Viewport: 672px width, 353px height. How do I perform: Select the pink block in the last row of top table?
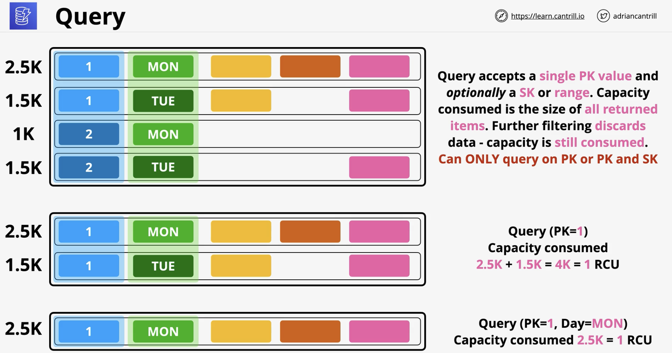(379, 167)
